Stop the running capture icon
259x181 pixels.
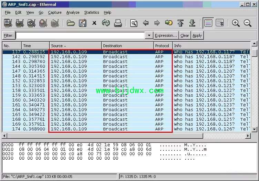[x=43, y=23]
